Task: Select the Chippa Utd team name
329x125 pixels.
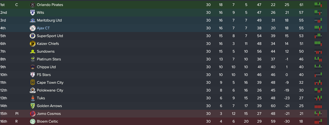Action: tap(46, 67)
